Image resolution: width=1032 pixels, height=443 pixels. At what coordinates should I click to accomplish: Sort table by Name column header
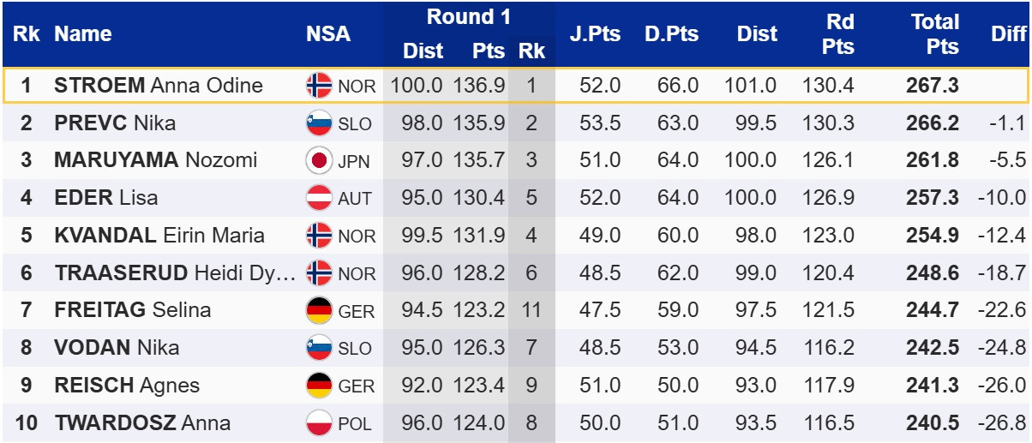click(x=83, y=34)
